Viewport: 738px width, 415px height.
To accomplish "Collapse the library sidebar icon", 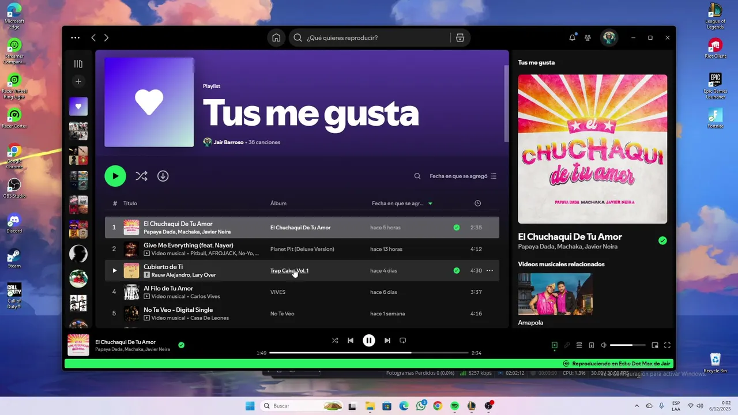I will pyautogui.click(x=78, y=64).
